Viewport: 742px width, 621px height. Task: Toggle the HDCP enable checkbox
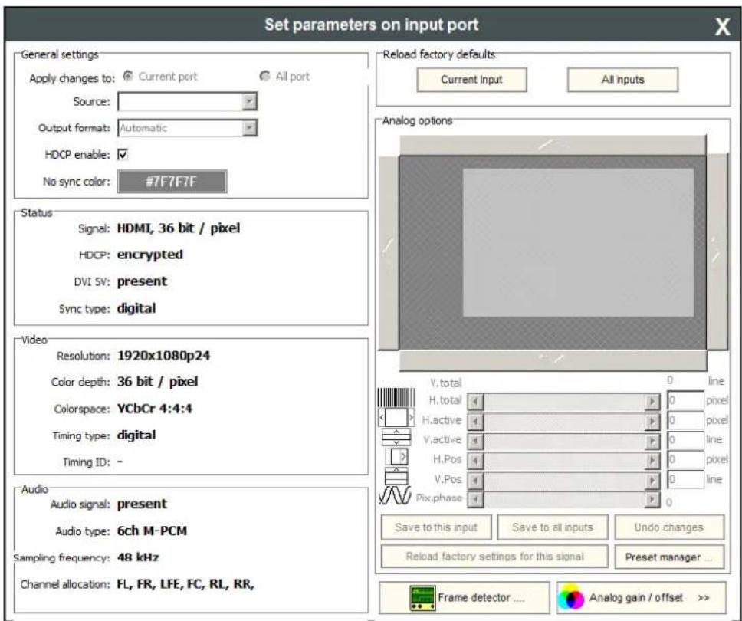pos(123,154)
